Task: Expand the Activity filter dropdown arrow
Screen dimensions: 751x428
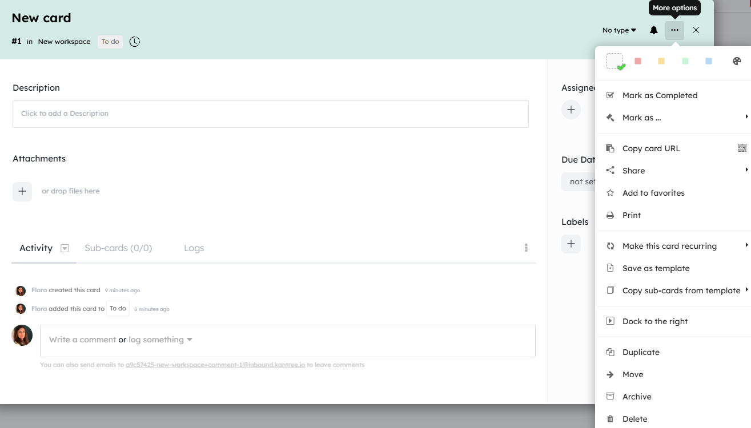Action: (x=65, y=248)
